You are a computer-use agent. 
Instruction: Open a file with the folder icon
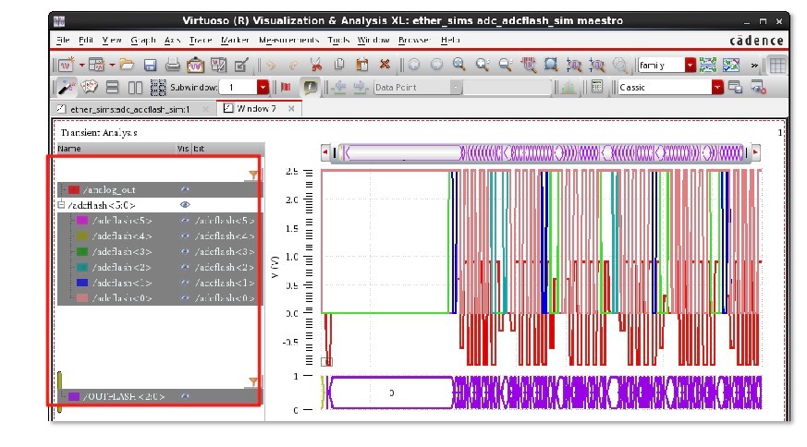pos(127,65)
